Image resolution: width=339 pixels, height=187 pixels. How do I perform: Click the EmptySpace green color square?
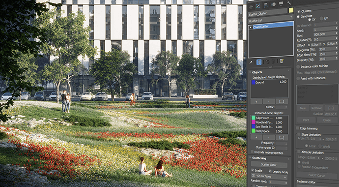click(253, 131)
